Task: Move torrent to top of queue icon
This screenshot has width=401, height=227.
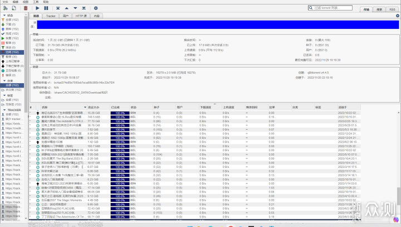Action: click(x=58, y=8)
